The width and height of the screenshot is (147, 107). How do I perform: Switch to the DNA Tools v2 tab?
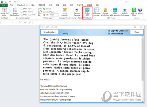(22, 5)
